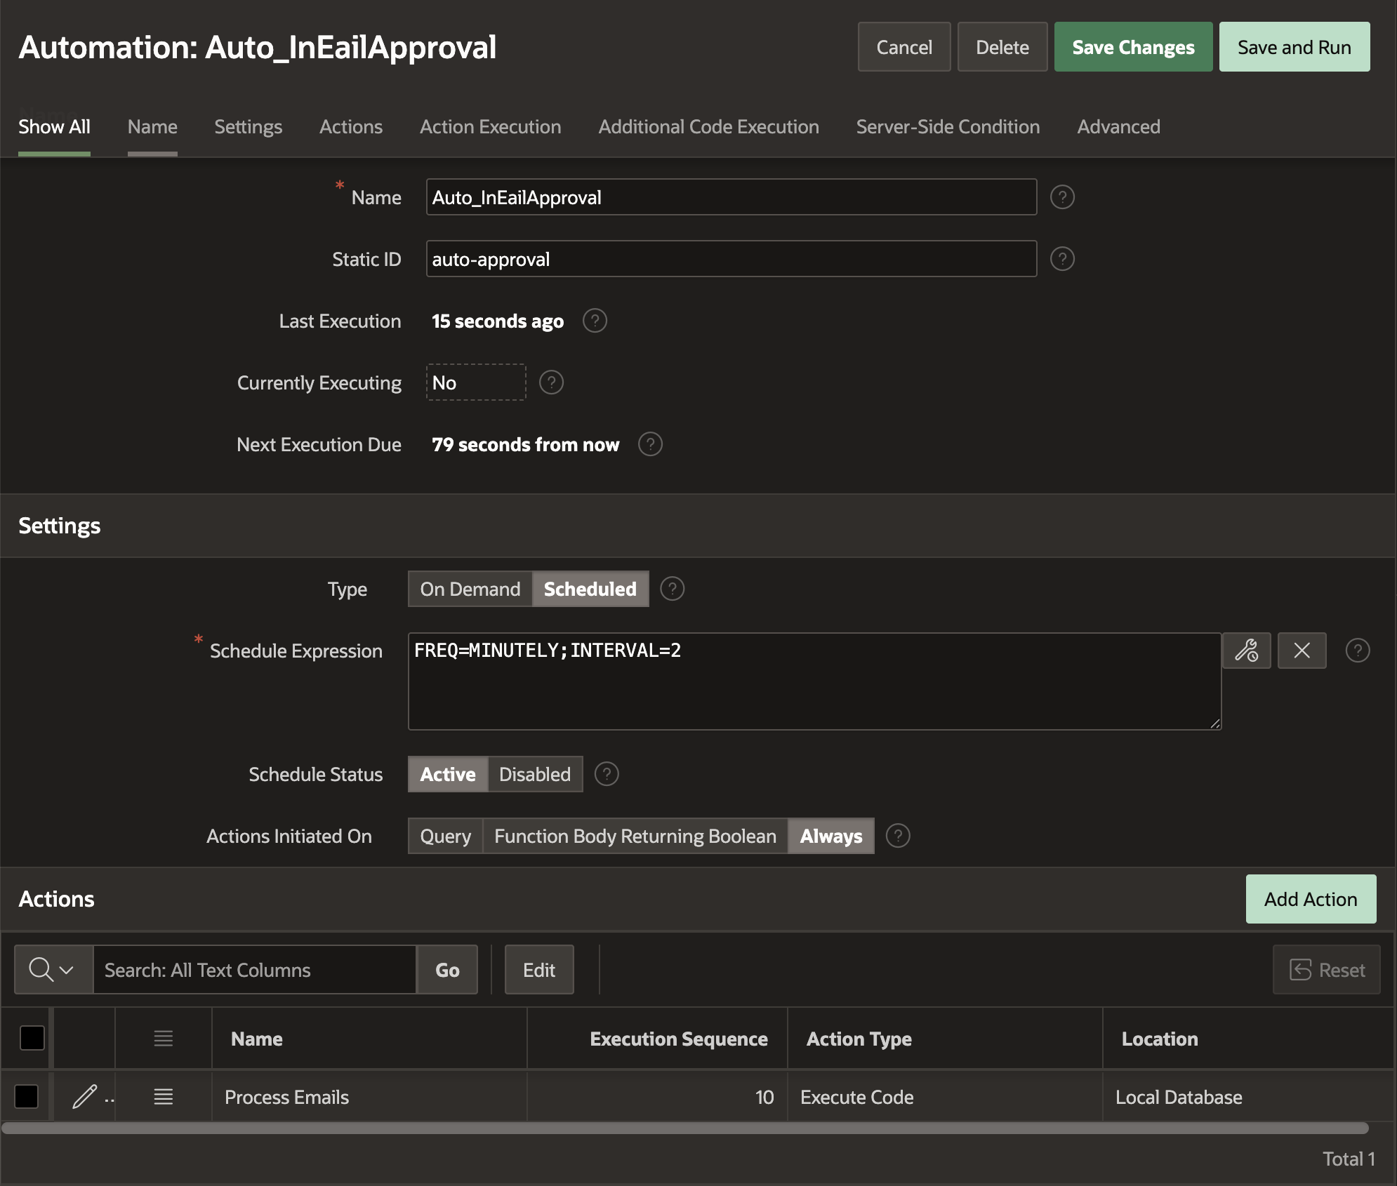Switch to the Server-Side Condition tab
1397x1186 pixels.
pyautogui.click(x=948, y=126)
